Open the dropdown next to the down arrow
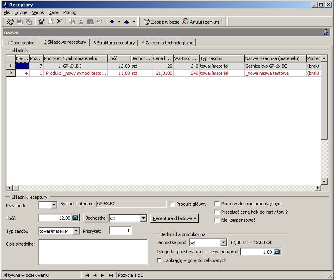 (x=119, y=22)
